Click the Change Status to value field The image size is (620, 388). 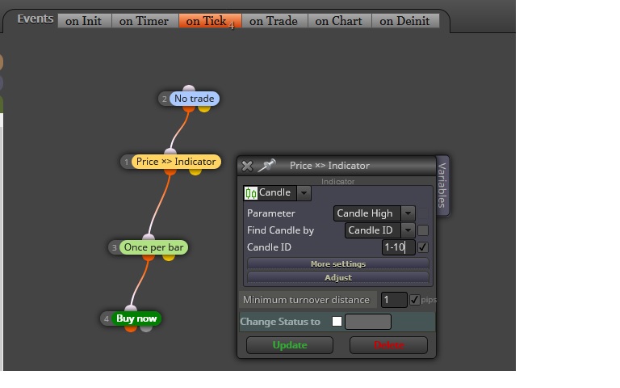pyautogui.click(x=368, y=322)
